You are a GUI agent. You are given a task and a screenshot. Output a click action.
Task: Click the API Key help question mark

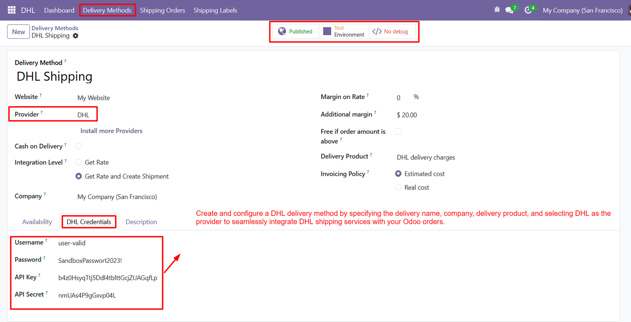point(39,275)
